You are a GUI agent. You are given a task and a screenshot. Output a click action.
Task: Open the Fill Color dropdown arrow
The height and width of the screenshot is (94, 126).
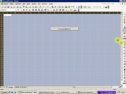[73, 10]
